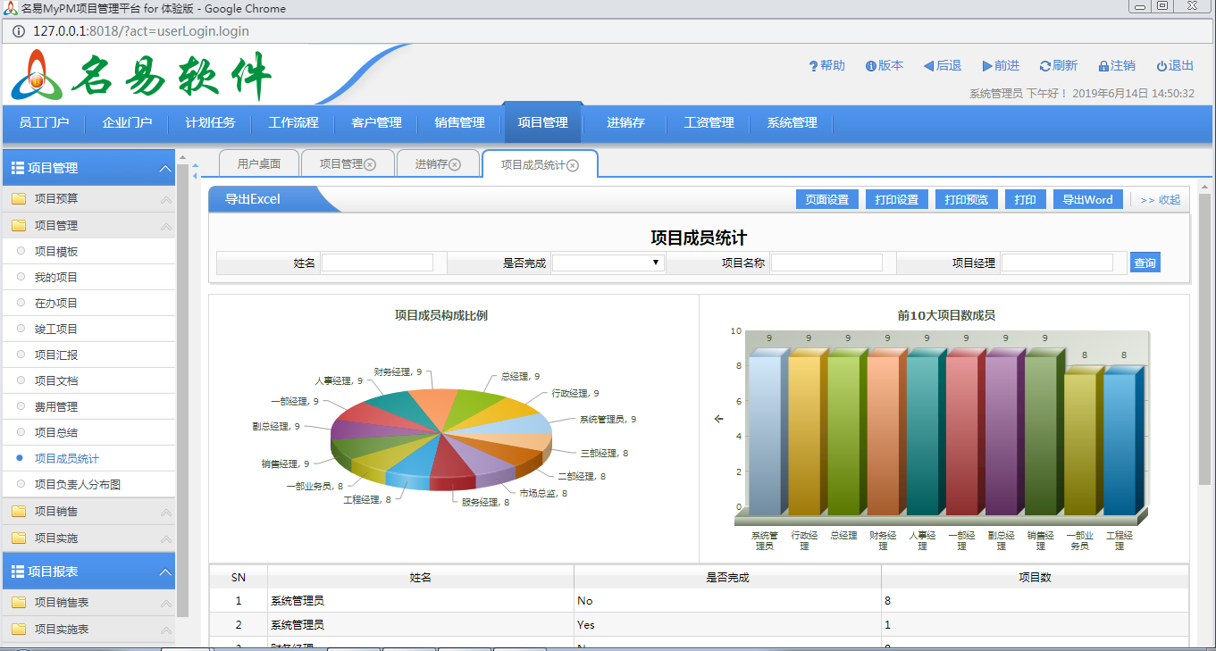Open the 销售管理 main menu

pos(459,123)
